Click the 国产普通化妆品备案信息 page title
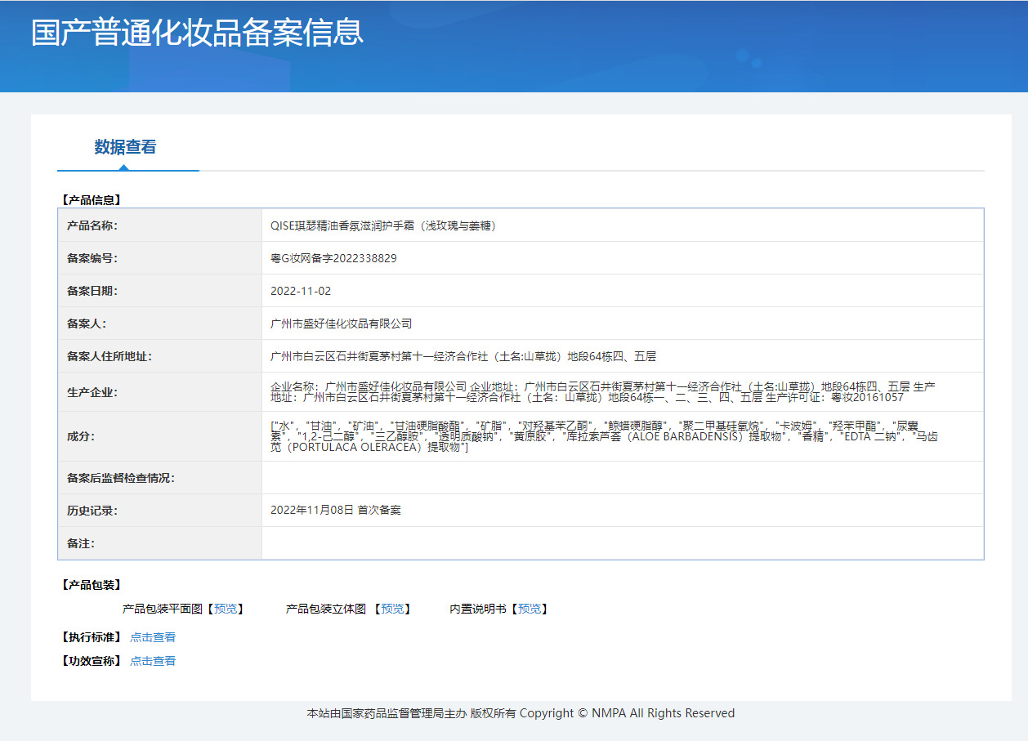 [197, 33]
